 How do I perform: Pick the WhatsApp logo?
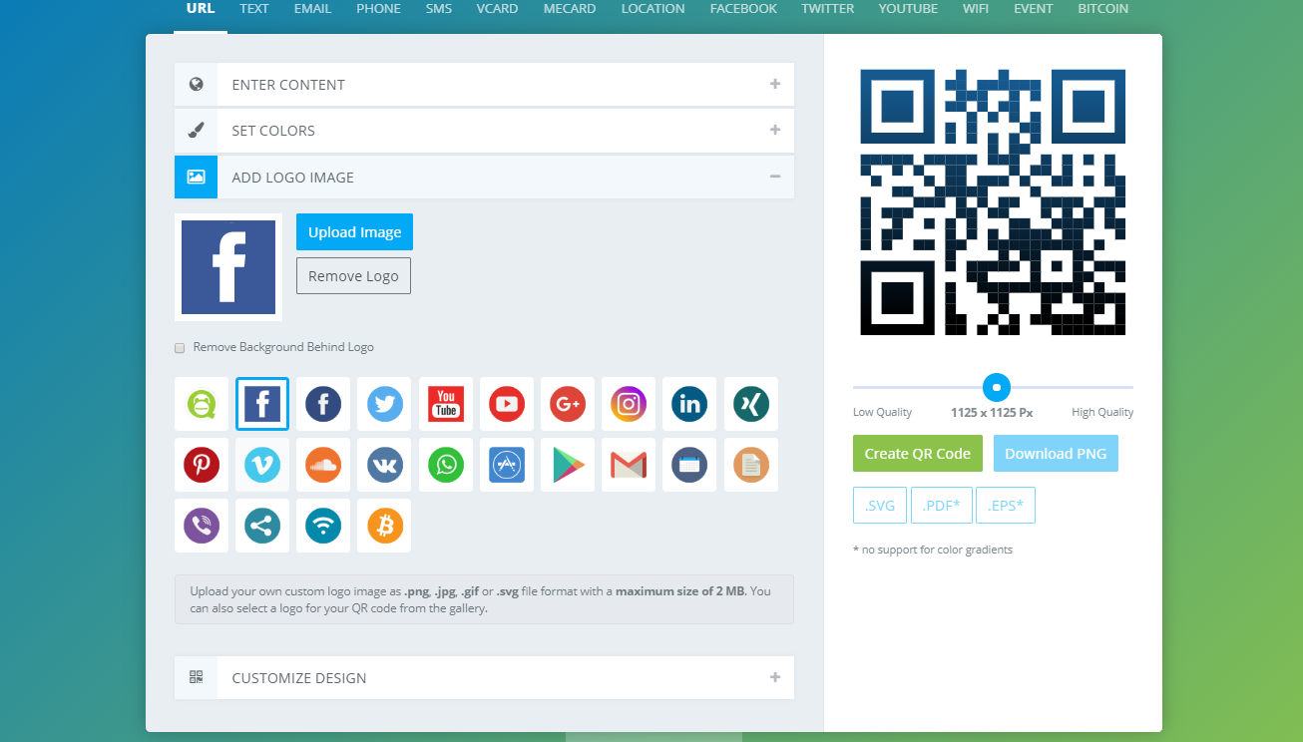(x=446, y=465)
